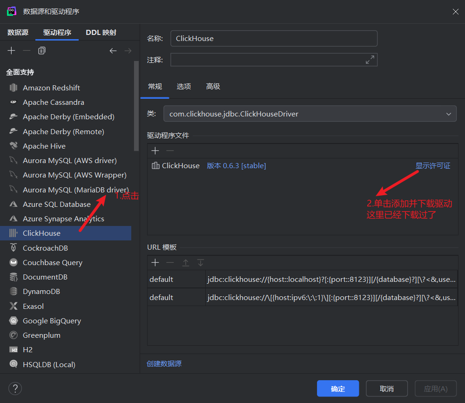The width and height of the screenshot is (465, 403).
Task: Close the 数据源和驱动程序 dialog
Action: pos(456,12)
